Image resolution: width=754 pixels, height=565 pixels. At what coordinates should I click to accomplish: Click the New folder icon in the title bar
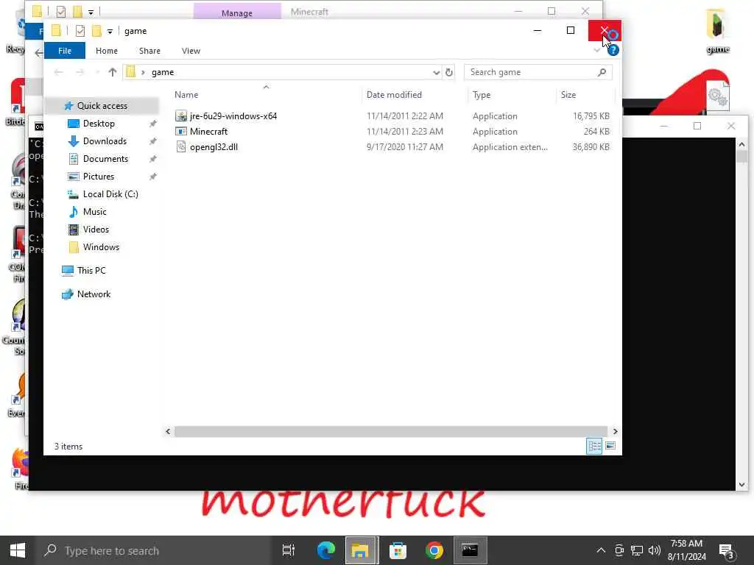[x=96, y=31]
